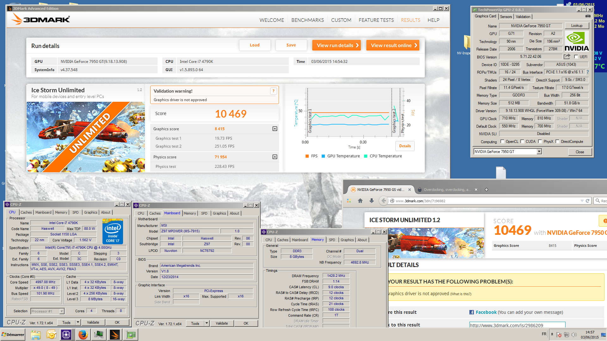Click the 3DMark taskbar icon
This screenshot has height=341, width=607.
click(115, 335)
